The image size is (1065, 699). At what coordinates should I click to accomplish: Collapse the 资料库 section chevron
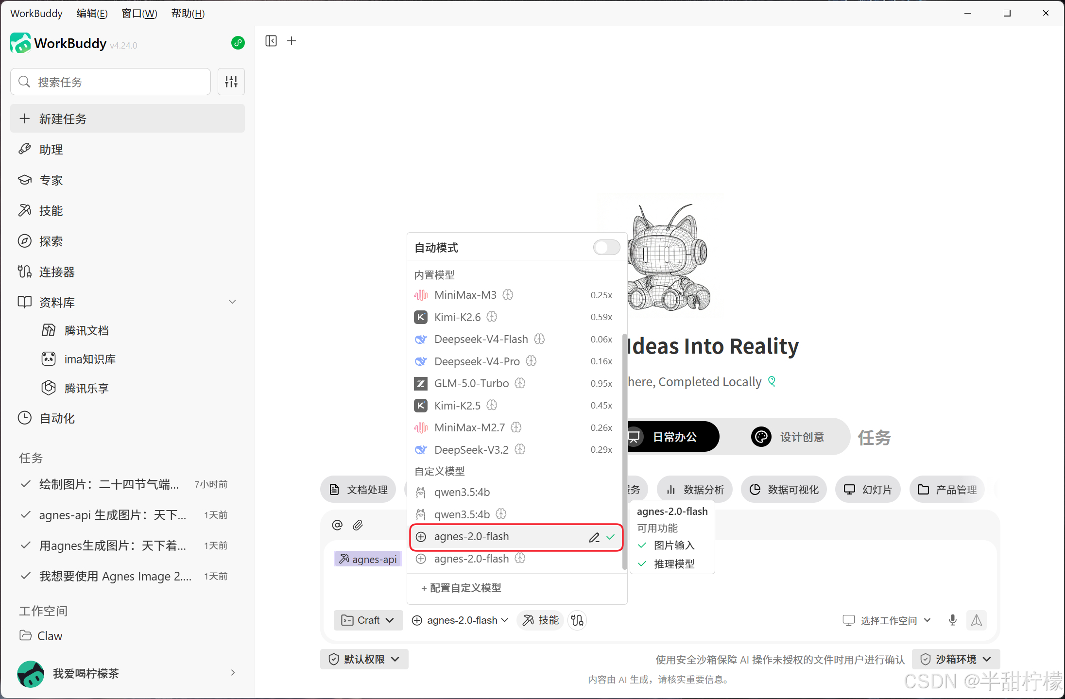(232, 302)
